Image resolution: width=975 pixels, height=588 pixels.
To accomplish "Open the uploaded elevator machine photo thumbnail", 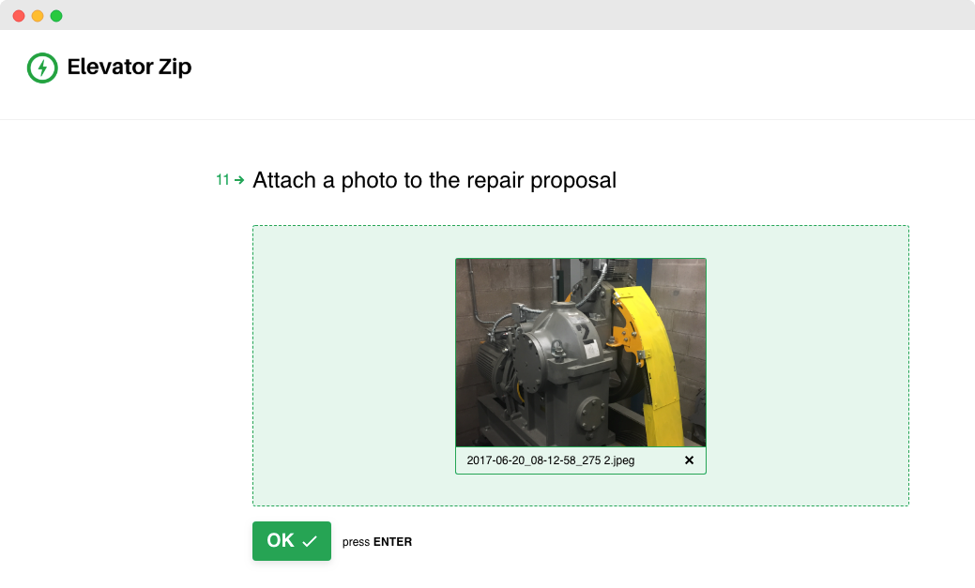I will (581, 353).
